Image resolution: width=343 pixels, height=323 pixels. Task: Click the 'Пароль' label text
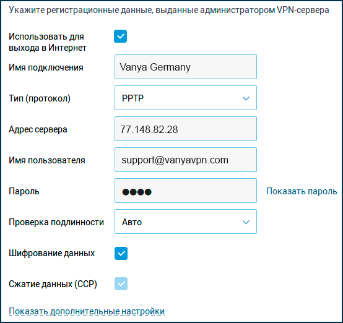24,191
